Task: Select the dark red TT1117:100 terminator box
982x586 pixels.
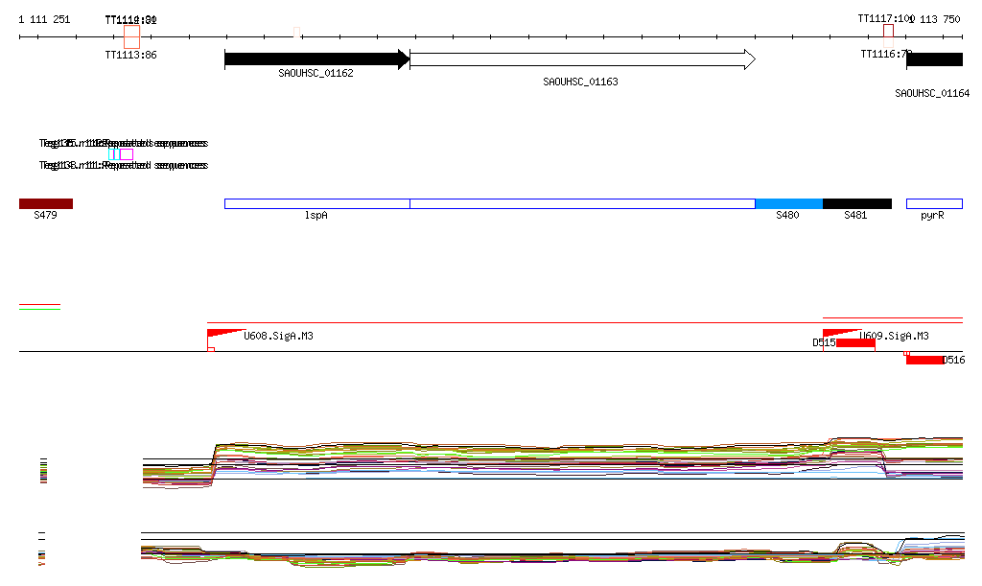Action: (888, 31)
